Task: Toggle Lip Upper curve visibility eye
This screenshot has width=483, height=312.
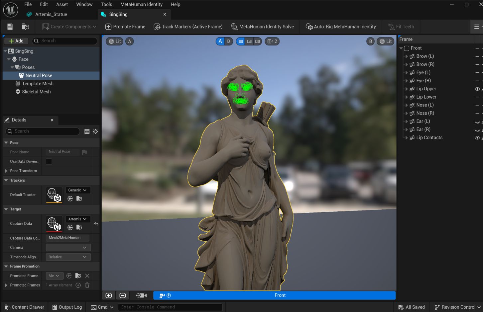Action: click(477, 89)
